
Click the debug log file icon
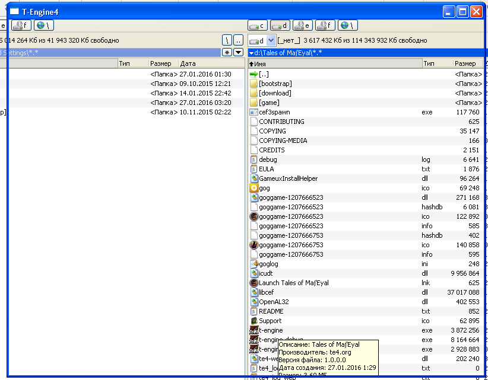(x=254, y=159)
